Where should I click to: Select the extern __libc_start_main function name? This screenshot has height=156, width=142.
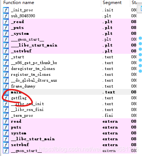click(x=33, y=139)
